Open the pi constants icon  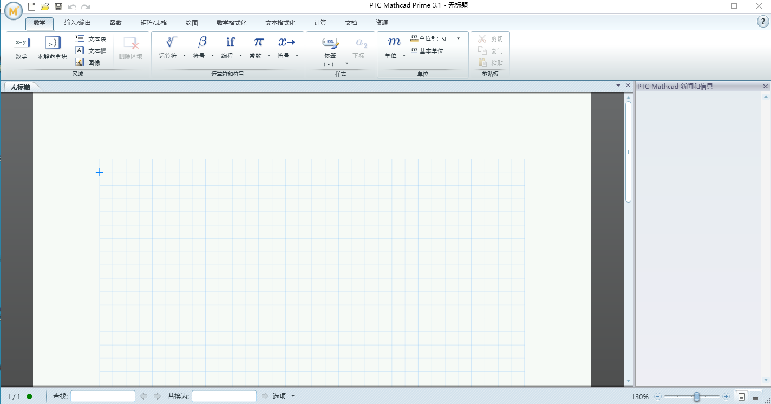258,43
